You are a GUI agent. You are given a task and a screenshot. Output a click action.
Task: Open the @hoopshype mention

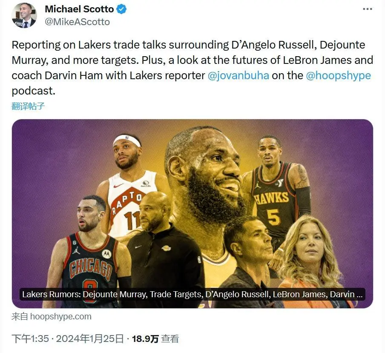pos(338,75)
